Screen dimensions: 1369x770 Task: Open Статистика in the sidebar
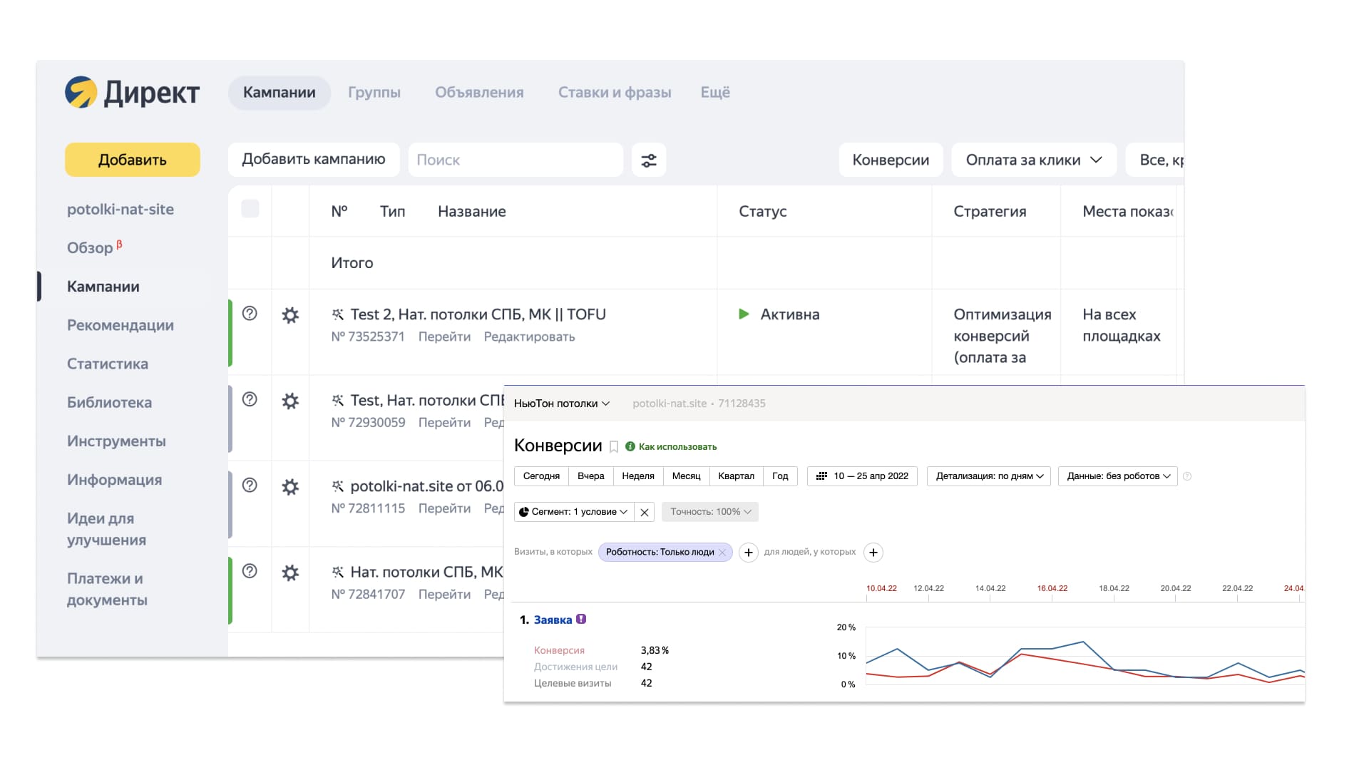[108, 364]
